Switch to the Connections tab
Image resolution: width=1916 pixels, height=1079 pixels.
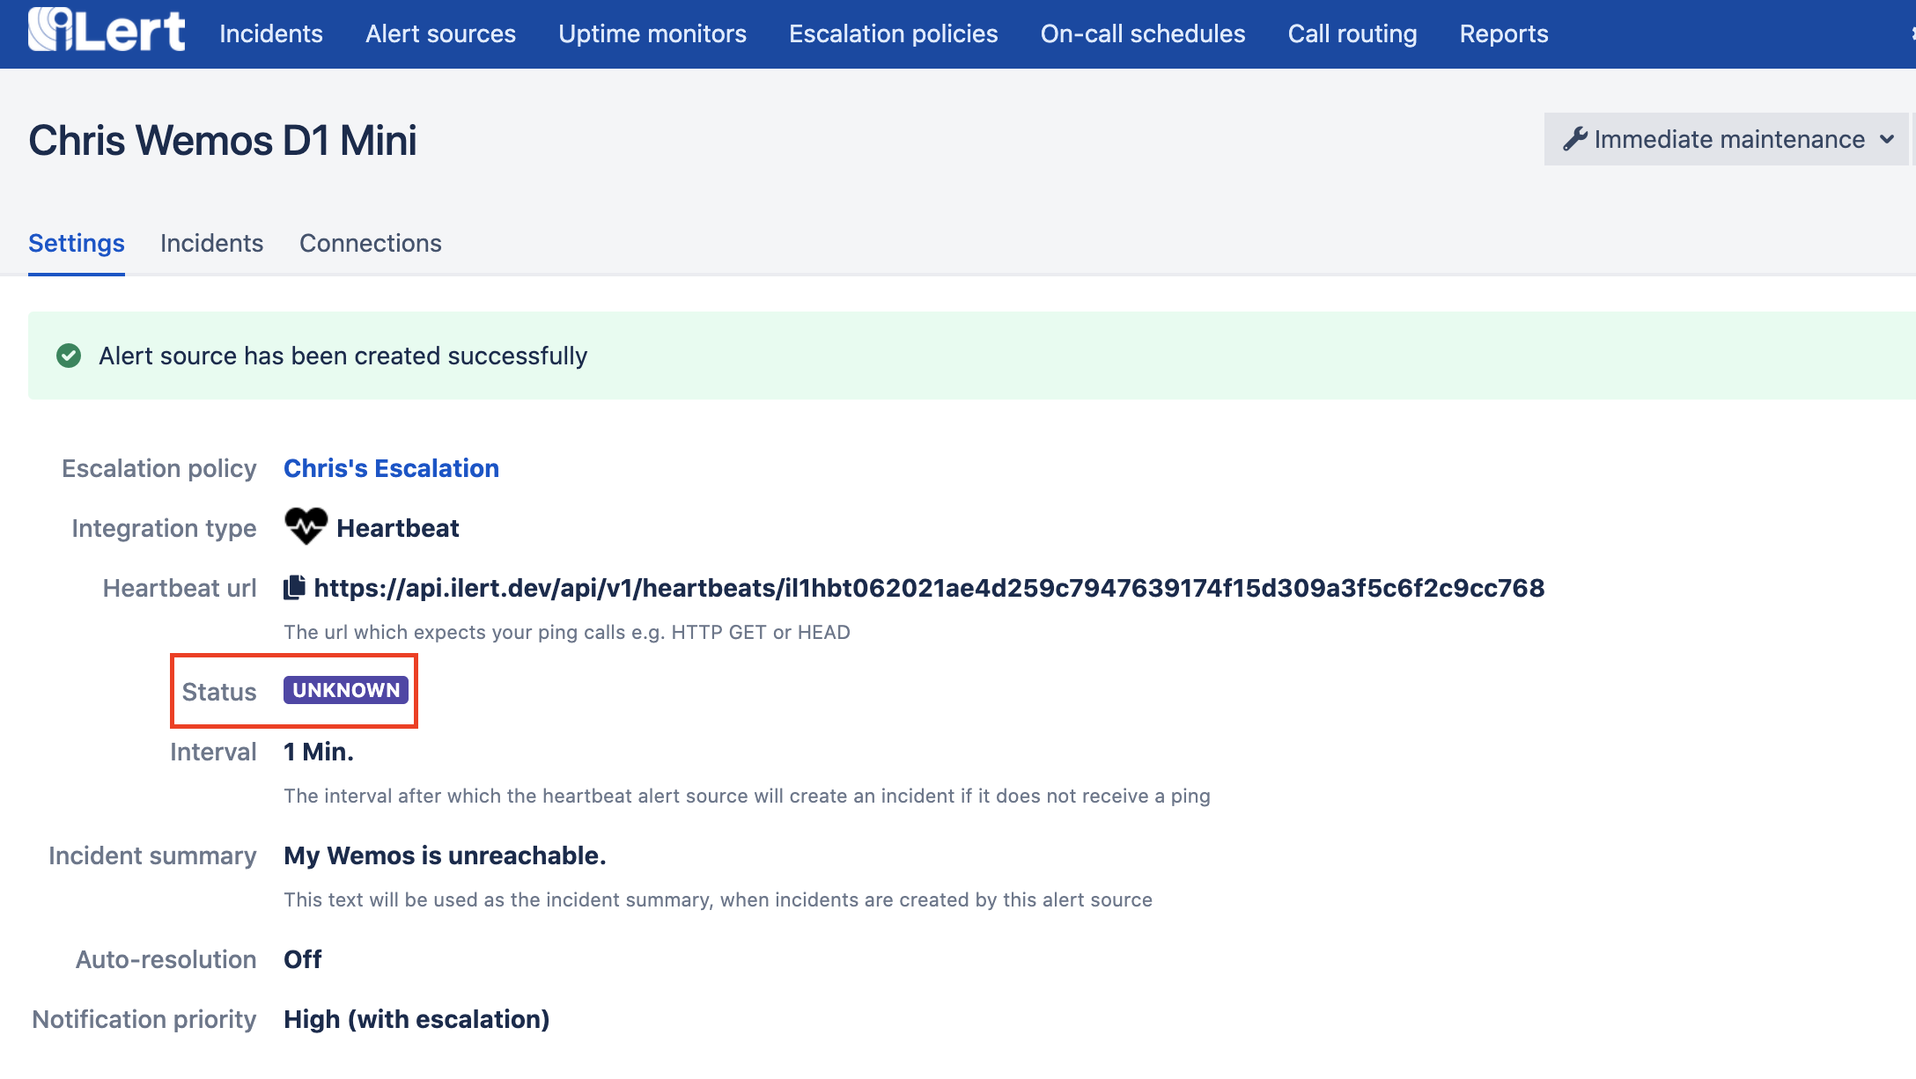(x=371, y=243)
